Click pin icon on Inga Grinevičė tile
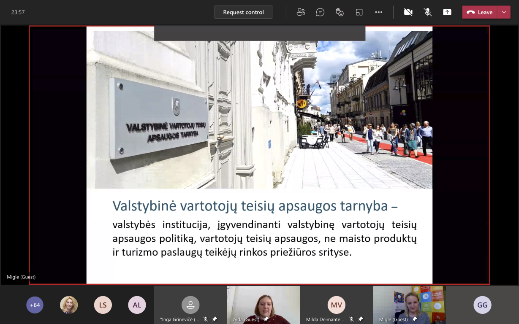Viewport: 519px width, 324px height. 215,319
